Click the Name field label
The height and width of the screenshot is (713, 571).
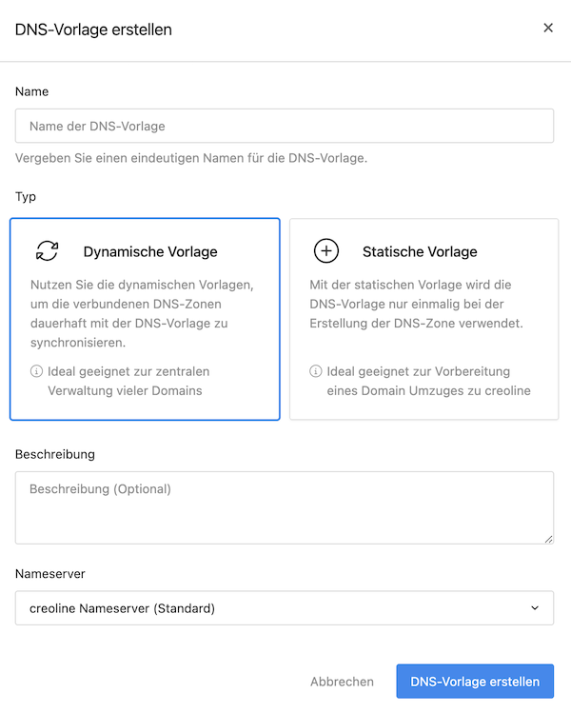(31, 91)
